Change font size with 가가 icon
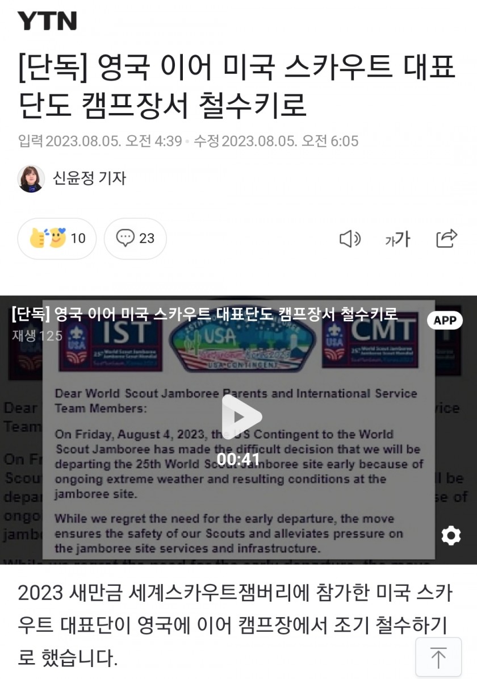Image resolution: width=477 pixels, height=679 pixels. [397, 239]
